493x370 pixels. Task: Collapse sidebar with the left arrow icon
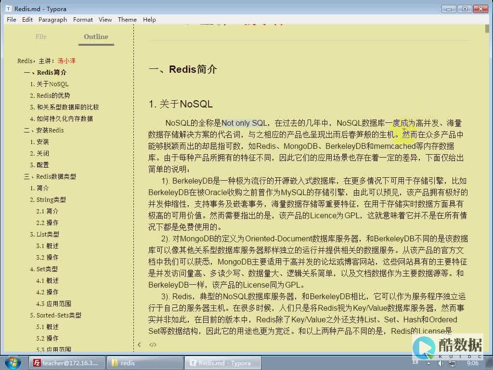(139, 344)
